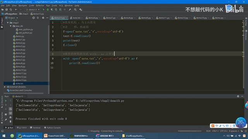
Task: Click the locate-opened-file target icon in Project panel
Action: [x=34, y=18]
